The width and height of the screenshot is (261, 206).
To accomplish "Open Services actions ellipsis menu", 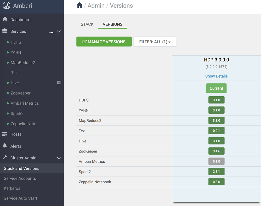I will click(52, 32).
